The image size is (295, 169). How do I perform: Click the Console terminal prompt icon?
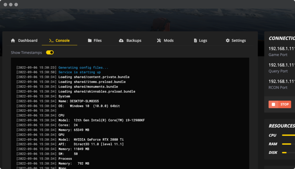point(51,41)
